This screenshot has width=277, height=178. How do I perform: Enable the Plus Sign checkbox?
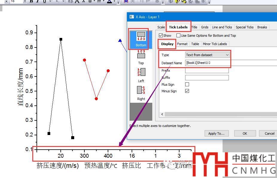coord(187,85)
